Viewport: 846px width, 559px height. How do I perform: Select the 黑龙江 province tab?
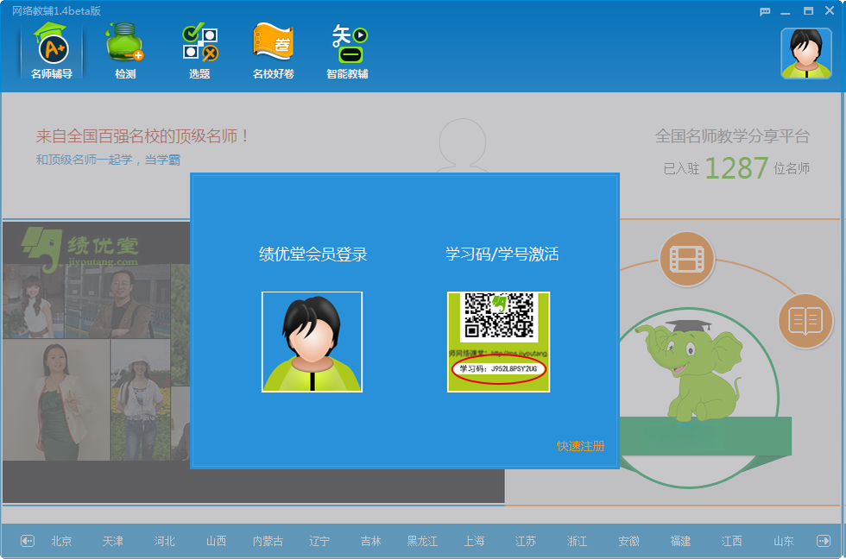click(422, 541)
